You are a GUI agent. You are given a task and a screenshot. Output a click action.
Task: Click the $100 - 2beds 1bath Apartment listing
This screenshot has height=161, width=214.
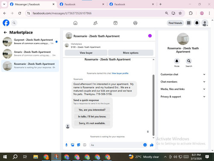(86, 47)
